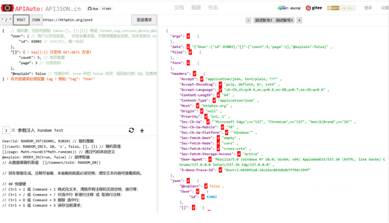Image resolution: width=389 pixels, height=223 pixels.
Task: Click the User/id RANDOM_INT line in test editor
Action: 48,141
